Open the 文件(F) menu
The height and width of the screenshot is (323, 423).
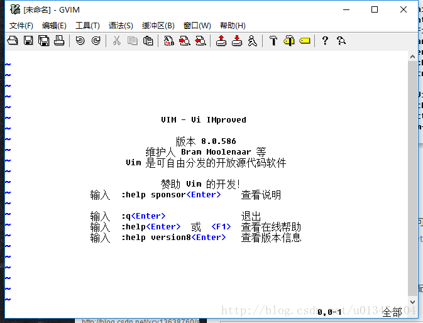[x=21, y=26]
